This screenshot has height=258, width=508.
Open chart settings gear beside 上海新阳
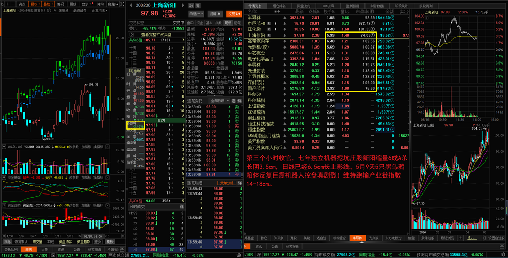pos(49,10)
